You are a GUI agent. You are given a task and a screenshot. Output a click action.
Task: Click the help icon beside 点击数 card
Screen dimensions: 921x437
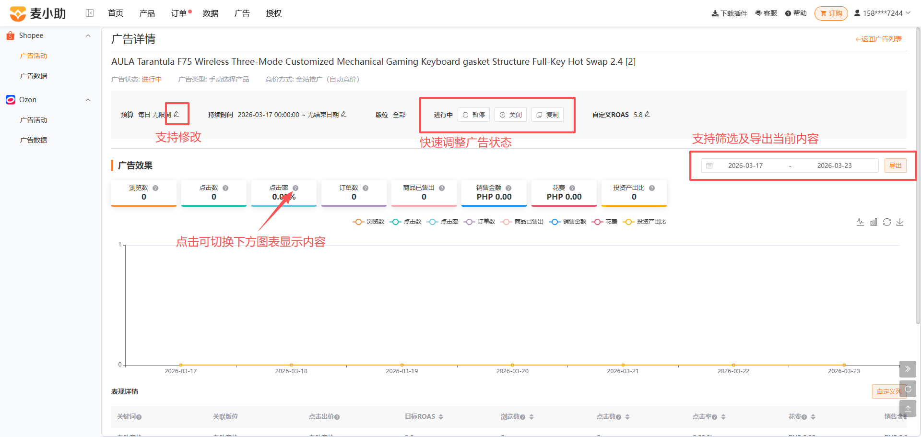(x=225, y=188)
